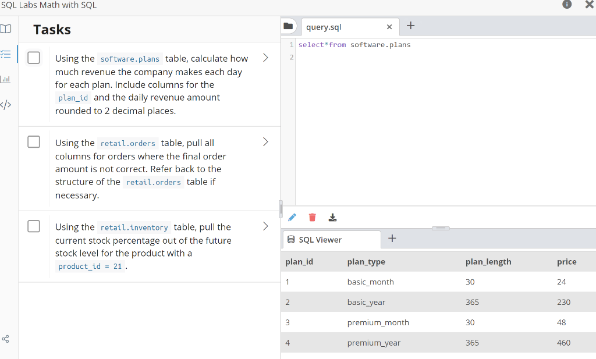Open the code brackets sidebar icon

click(5, 105)
